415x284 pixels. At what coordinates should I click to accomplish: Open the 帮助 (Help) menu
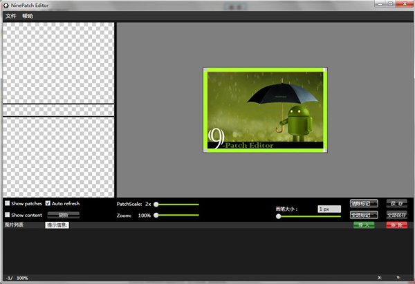click(x=27, y=16)
